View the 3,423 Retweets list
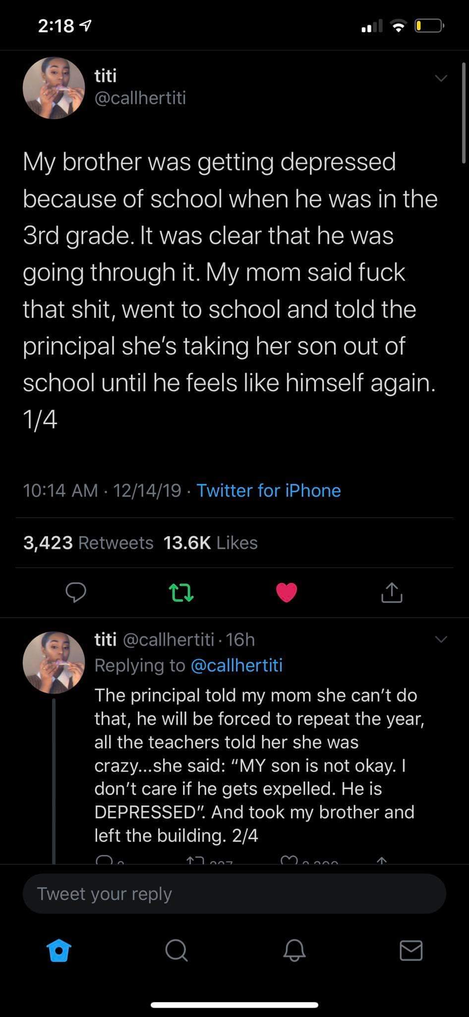The width and height of the screenshot is (469, 1017). (88, 543)
